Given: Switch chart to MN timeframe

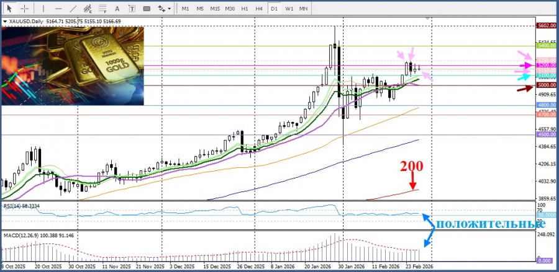Looking at the screenshot, I should 304,9.
